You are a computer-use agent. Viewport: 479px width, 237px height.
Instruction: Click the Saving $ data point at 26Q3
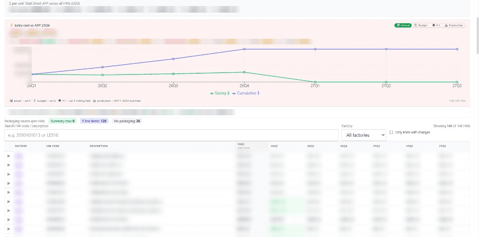tap(173, 74)
